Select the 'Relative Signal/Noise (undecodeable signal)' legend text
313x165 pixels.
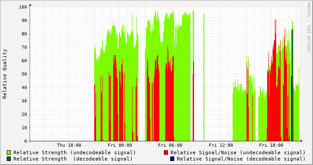point(238,152)
